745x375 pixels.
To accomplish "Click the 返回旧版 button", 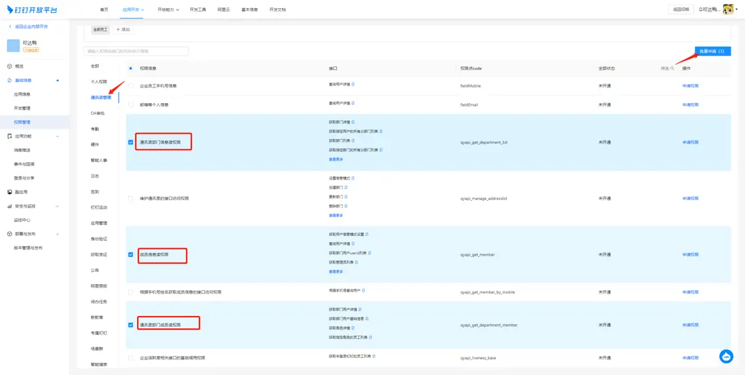I will pyautogui.click(x=681, y=9).
